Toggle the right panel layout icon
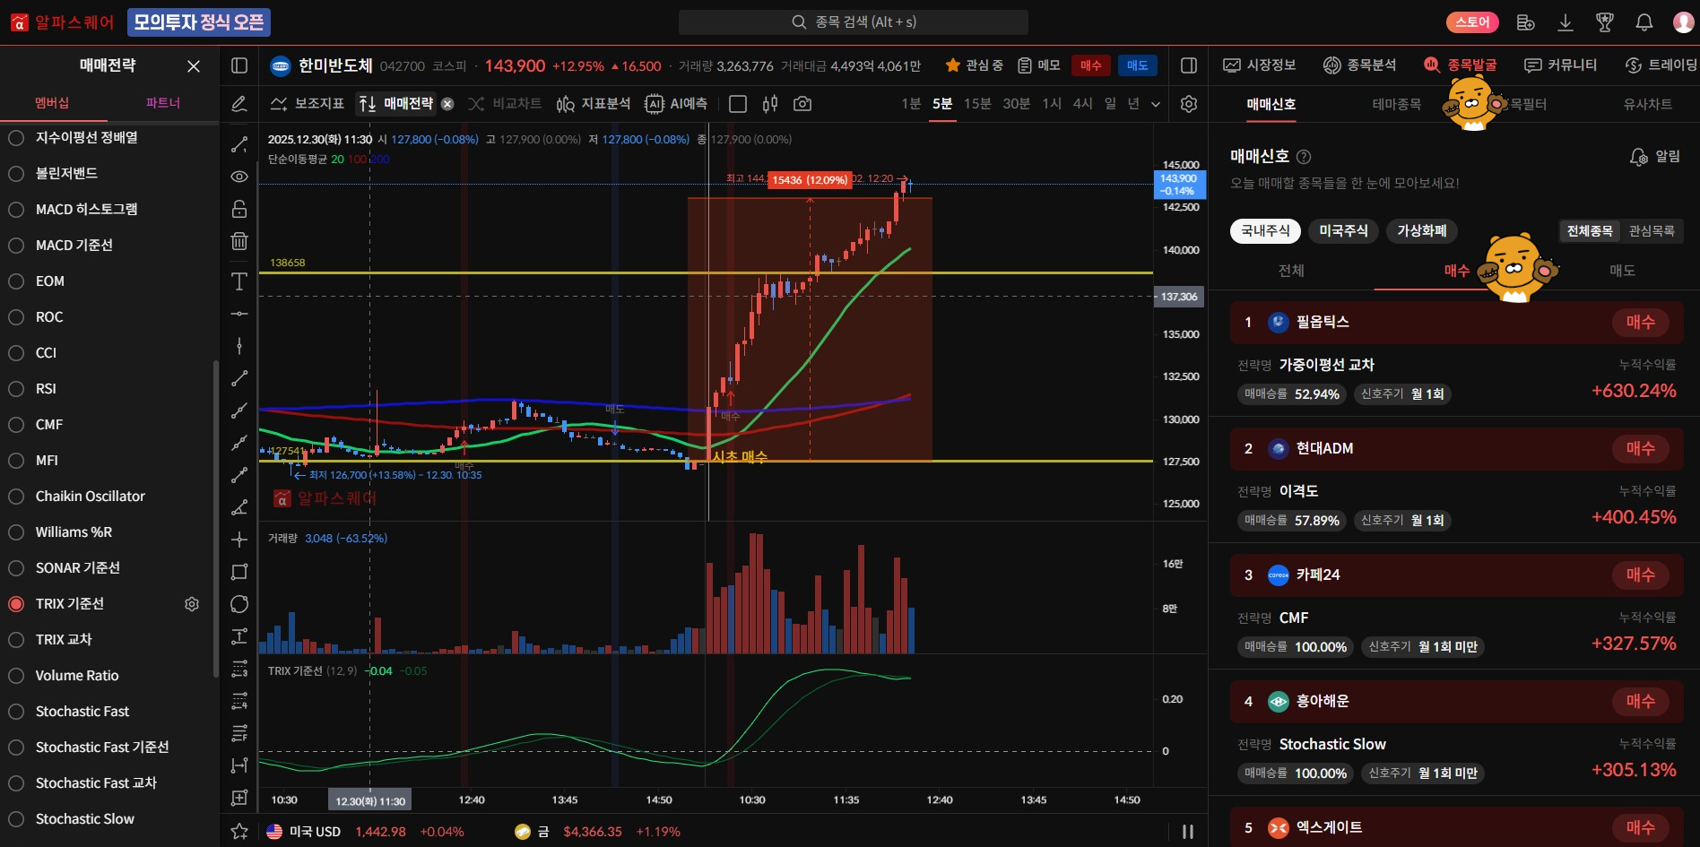The height and width of the screenshot is (847, 1700). (1189, 65)
